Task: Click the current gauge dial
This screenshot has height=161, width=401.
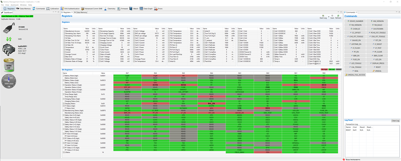Action: 9,81
